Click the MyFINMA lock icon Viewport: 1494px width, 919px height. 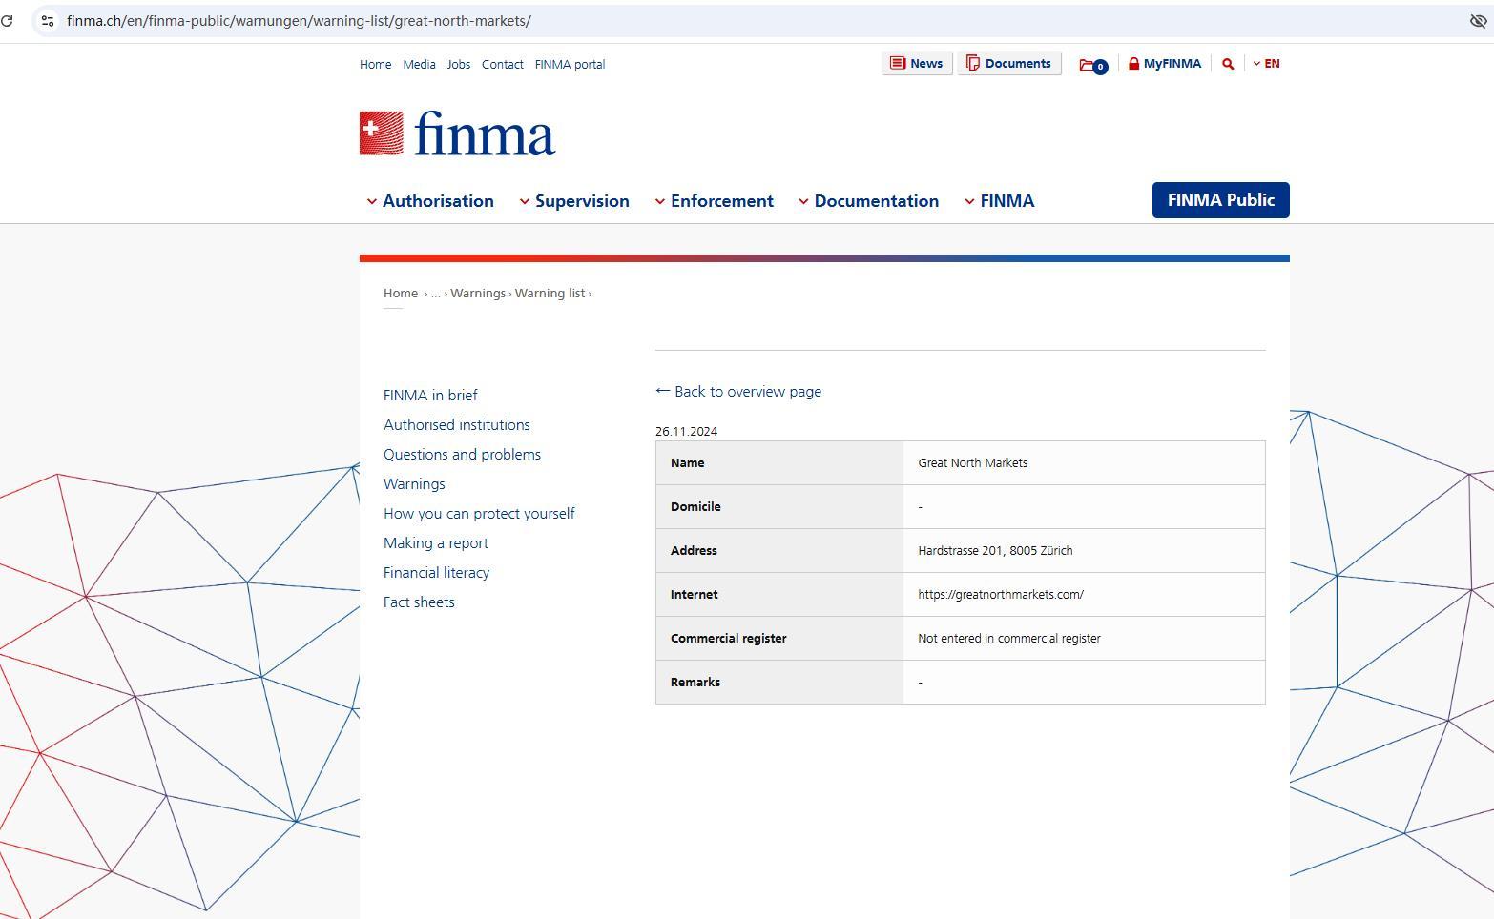tap(1133, 64)
